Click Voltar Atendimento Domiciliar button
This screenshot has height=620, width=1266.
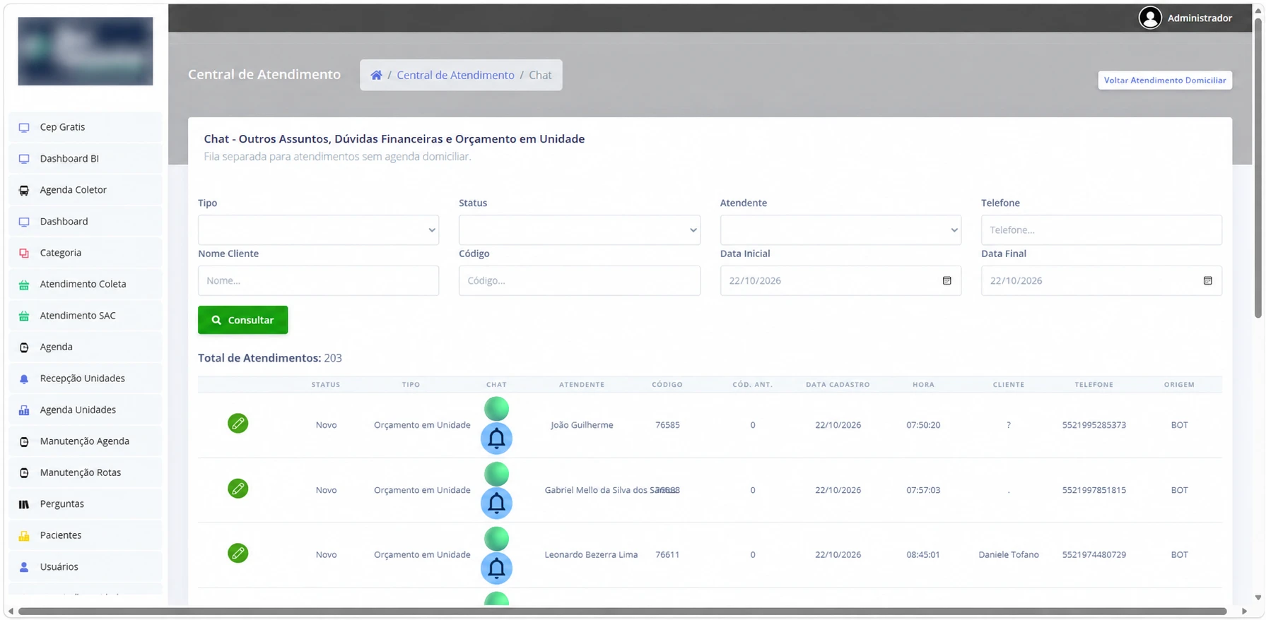(x=1164, y=81)
